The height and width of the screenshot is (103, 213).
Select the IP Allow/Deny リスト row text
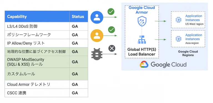[26, 43]
